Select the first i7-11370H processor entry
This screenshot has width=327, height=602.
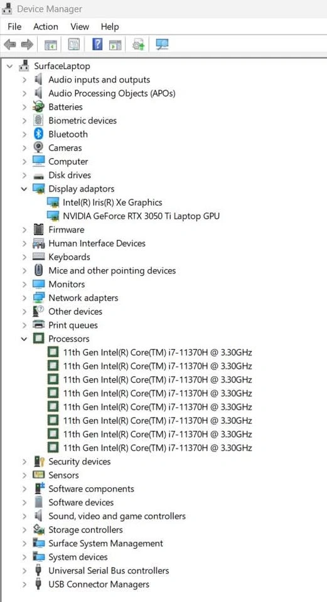158,352
